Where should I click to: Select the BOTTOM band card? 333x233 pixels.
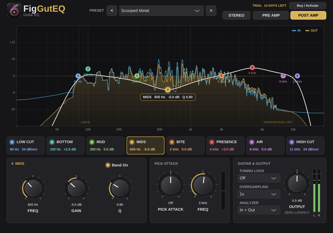(x=66, y=145)
